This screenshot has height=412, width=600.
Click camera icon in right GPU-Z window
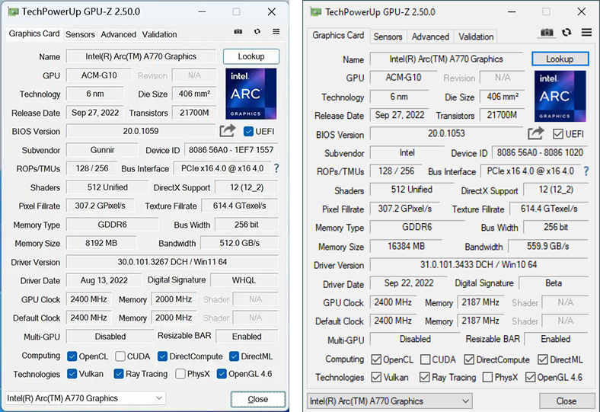547,33
